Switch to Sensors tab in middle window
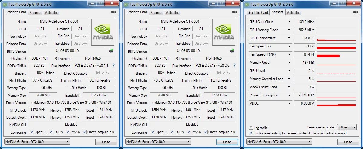 click(156, 13)
